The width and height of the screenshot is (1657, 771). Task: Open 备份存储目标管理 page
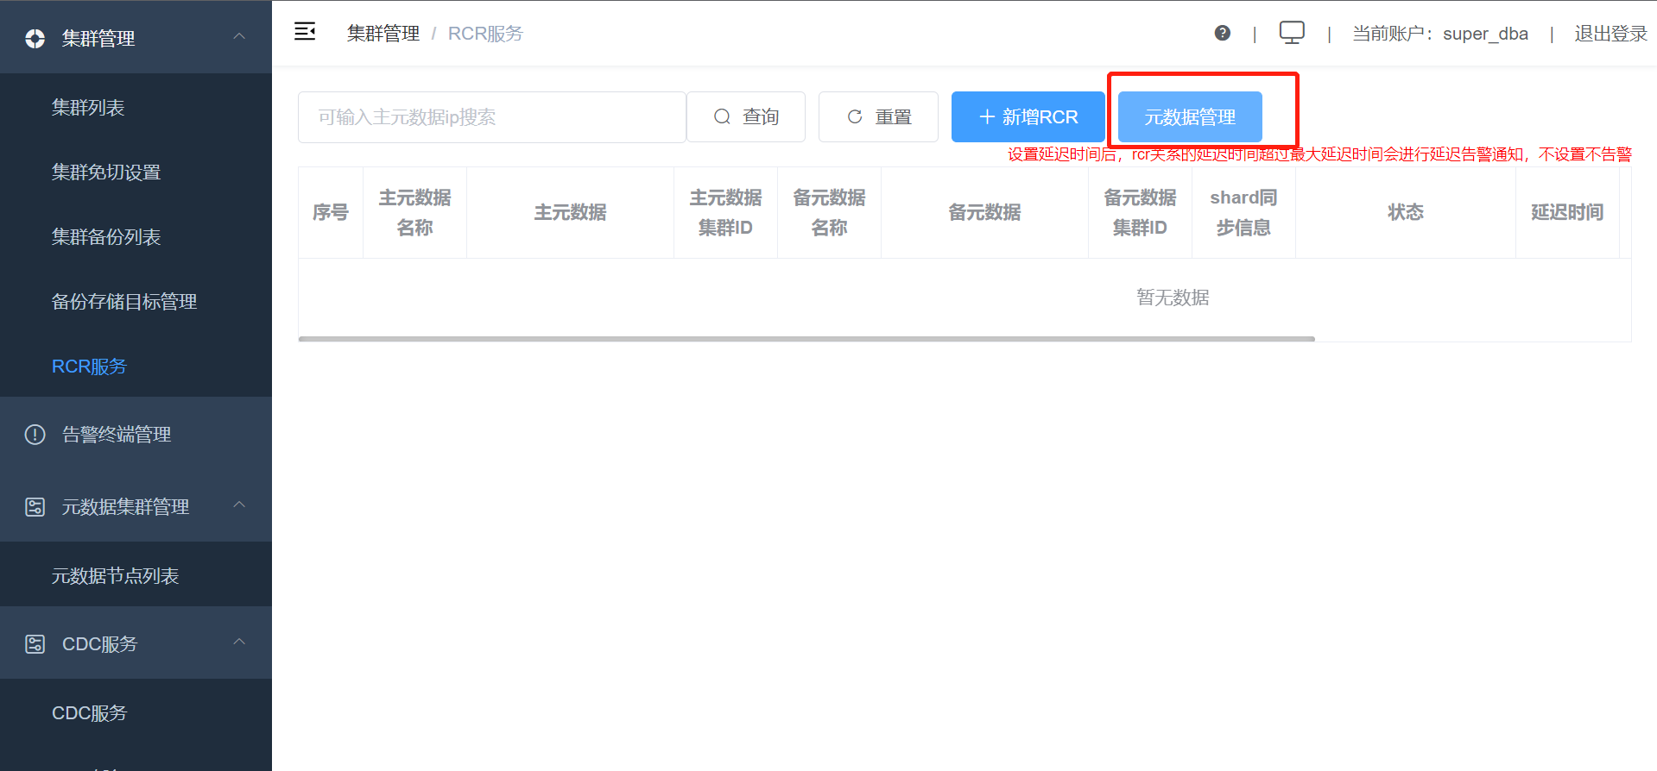click(x=124, y=302)
